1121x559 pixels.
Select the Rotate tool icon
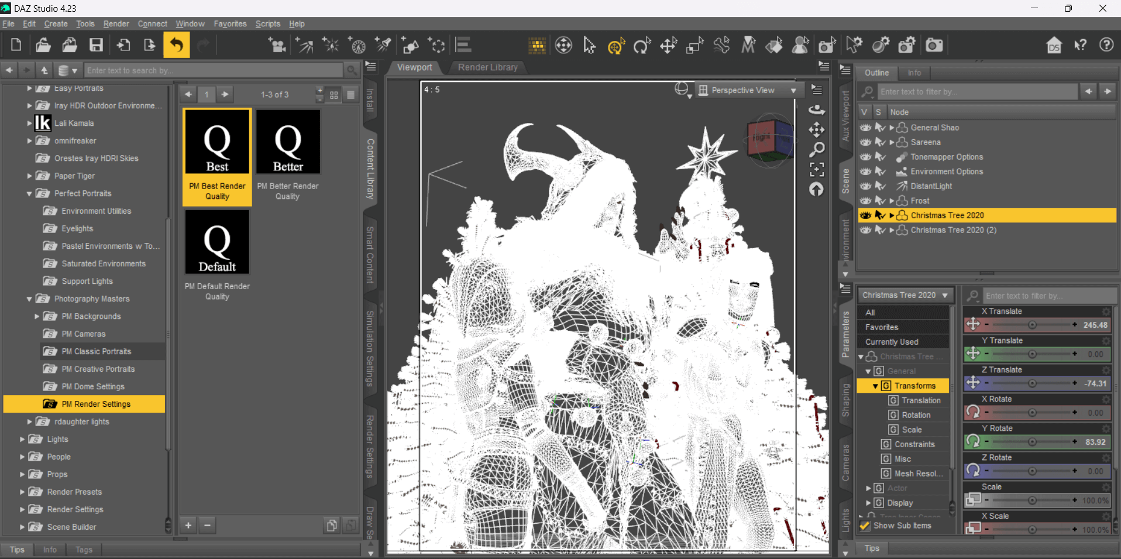[642, 45]
